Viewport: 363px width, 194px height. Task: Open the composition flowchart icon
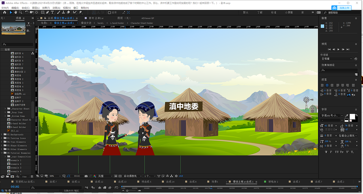172,176
